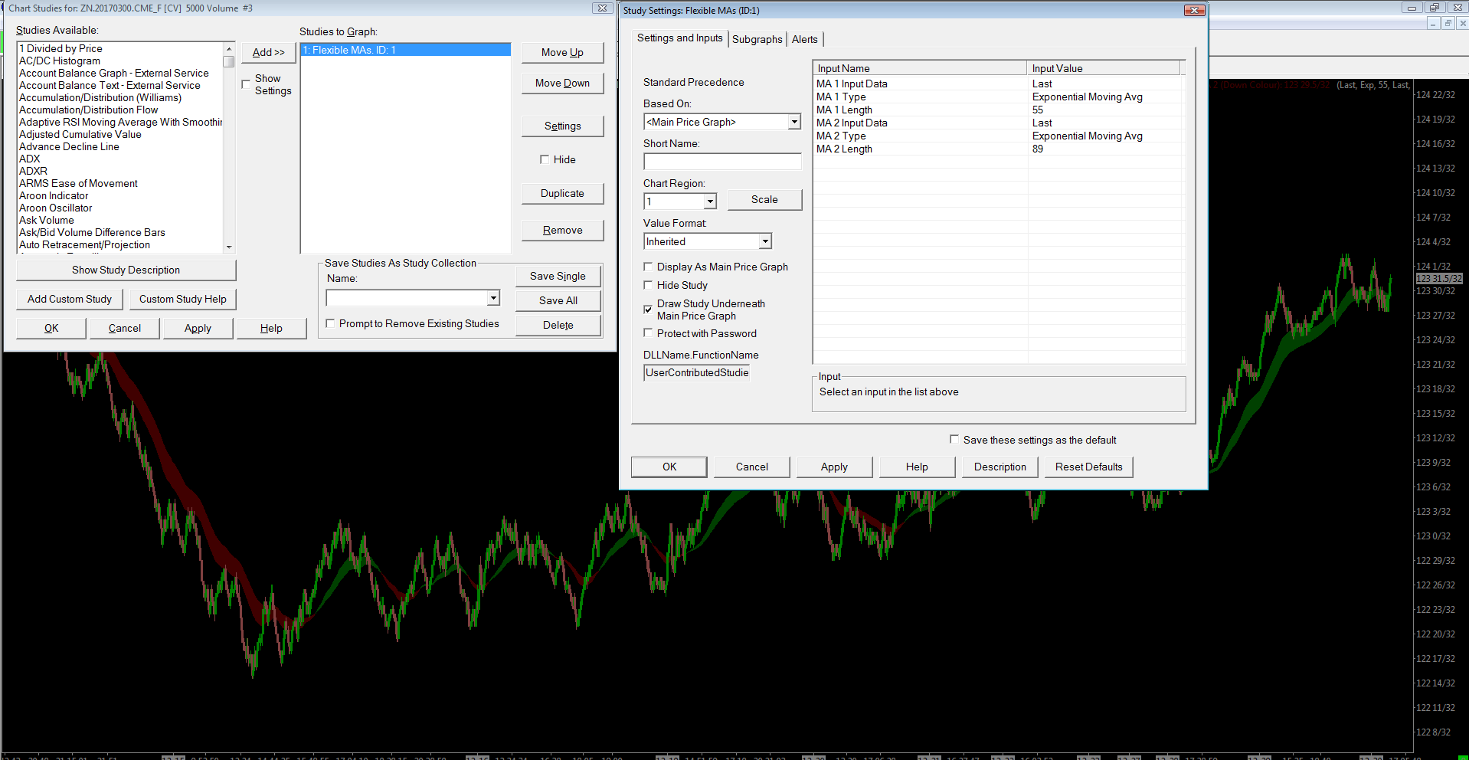This screenshot has width=1469, height=760.
Task: Restore the main application window
Action: pyautogui.click(x=1435, y=8)
